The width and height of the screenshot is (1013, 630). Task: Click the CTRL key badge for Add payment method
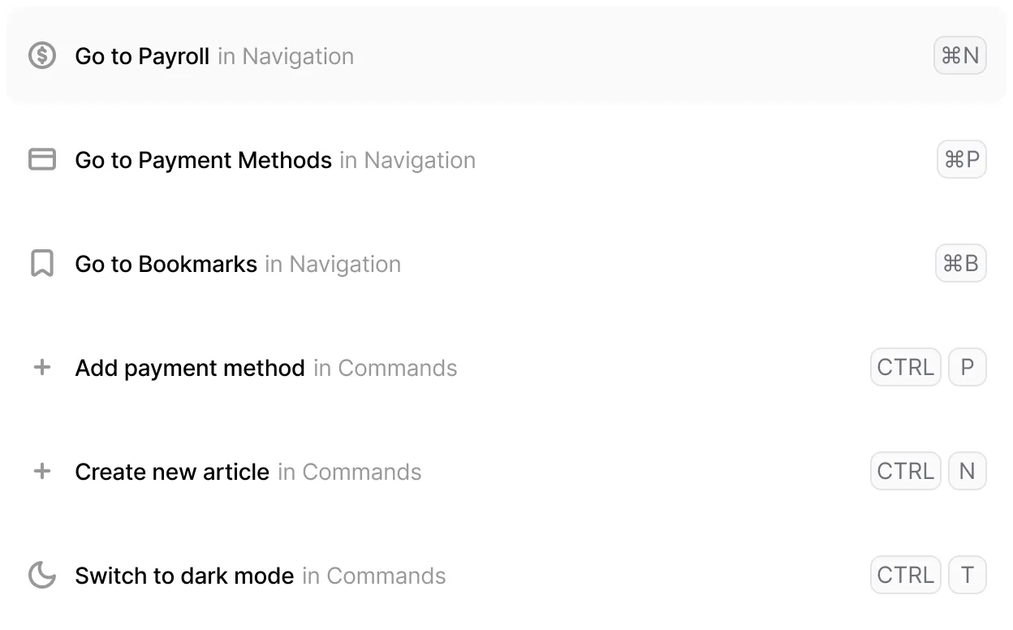coord(905,368)
